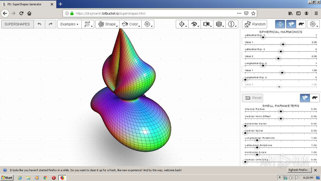Click the Value 2 slider handle showing -2.80

(278, 59)
